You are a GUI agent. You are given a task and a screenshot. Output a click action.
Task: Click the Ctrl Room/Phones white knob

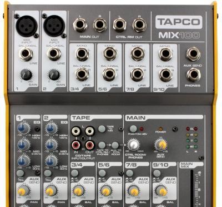(133, 145)
